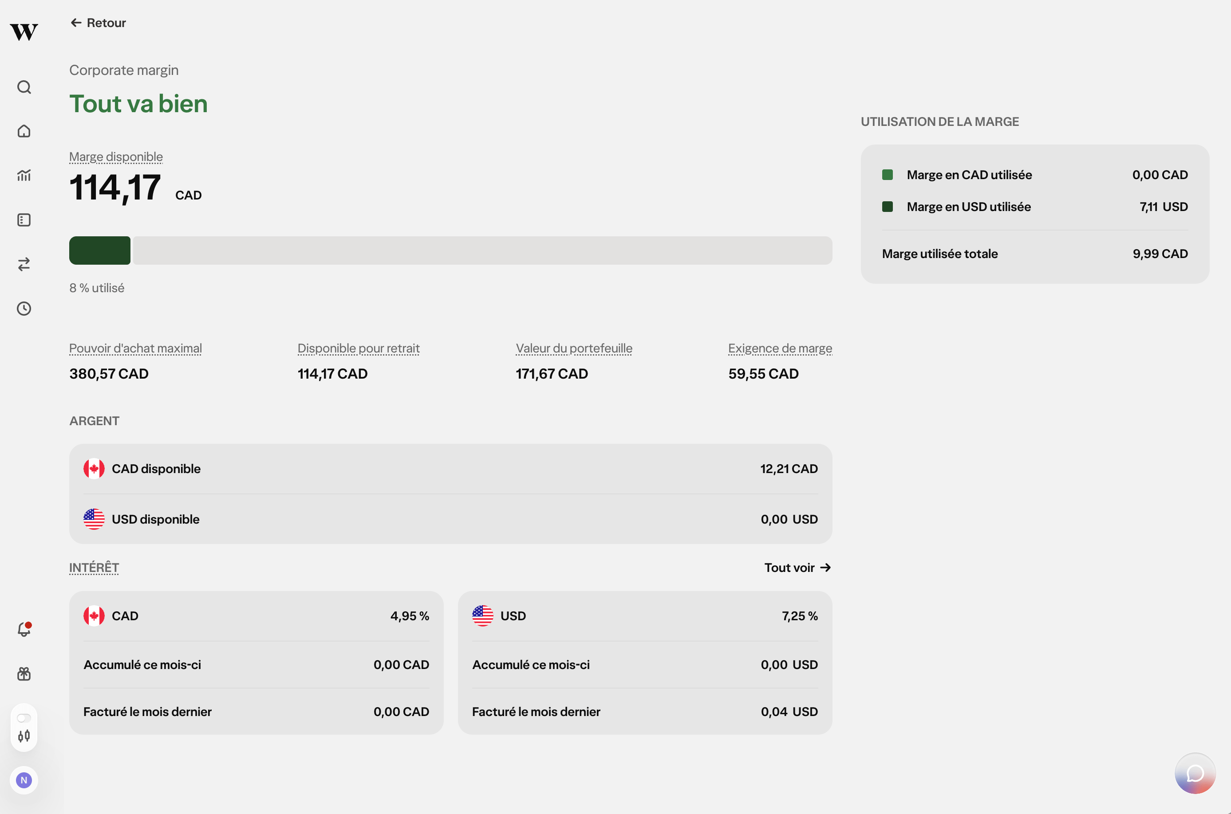Click the candlestick trading mode icon

(24, 736)
